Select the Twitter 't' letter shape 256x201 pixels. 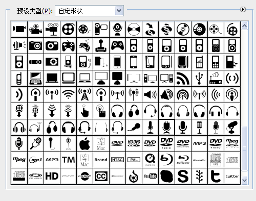click(x=216, y=176)
